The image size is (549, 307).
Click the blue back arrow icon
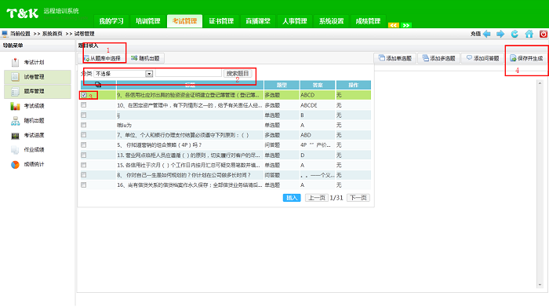click(x=487, y=34)
